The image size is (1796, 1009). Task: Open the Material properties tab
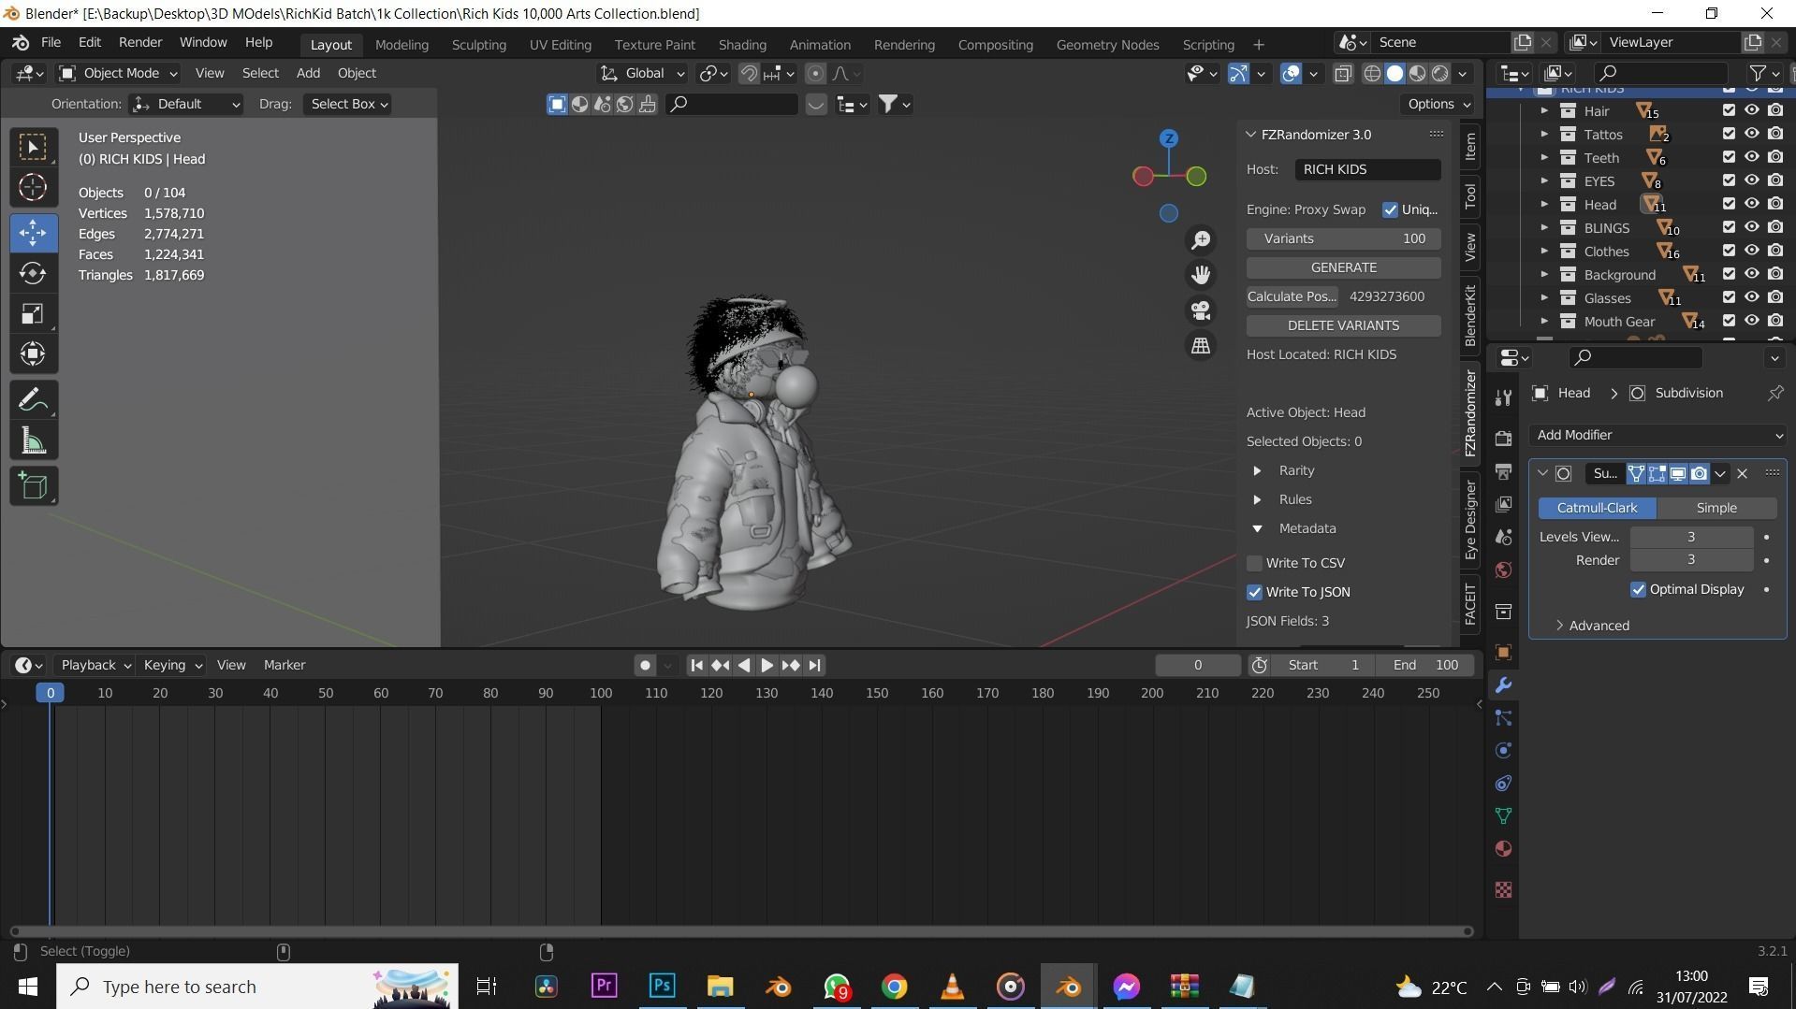point(1503,849)
